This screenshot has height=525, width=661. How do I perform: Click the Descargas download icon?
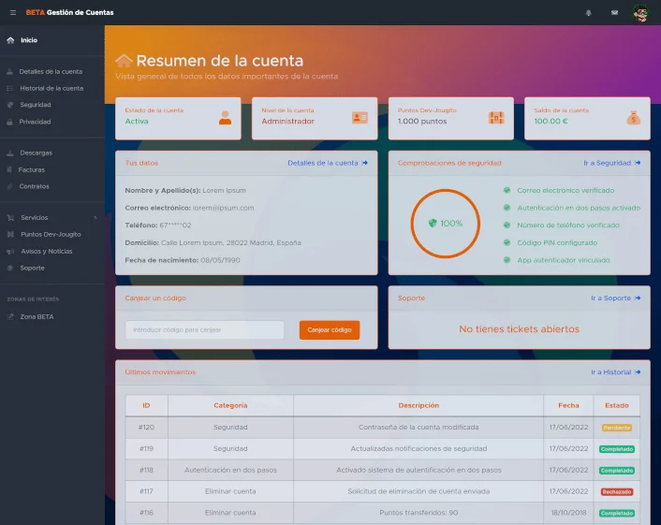[x=10, y=153]
